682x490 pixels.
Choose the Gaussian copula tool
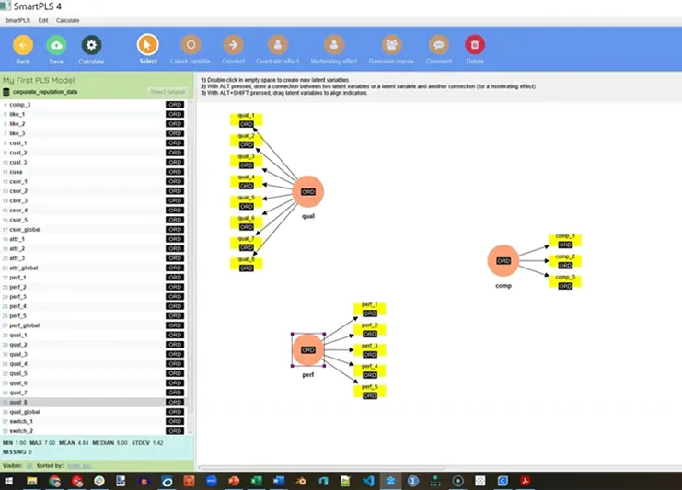click(x=391, y=45)
